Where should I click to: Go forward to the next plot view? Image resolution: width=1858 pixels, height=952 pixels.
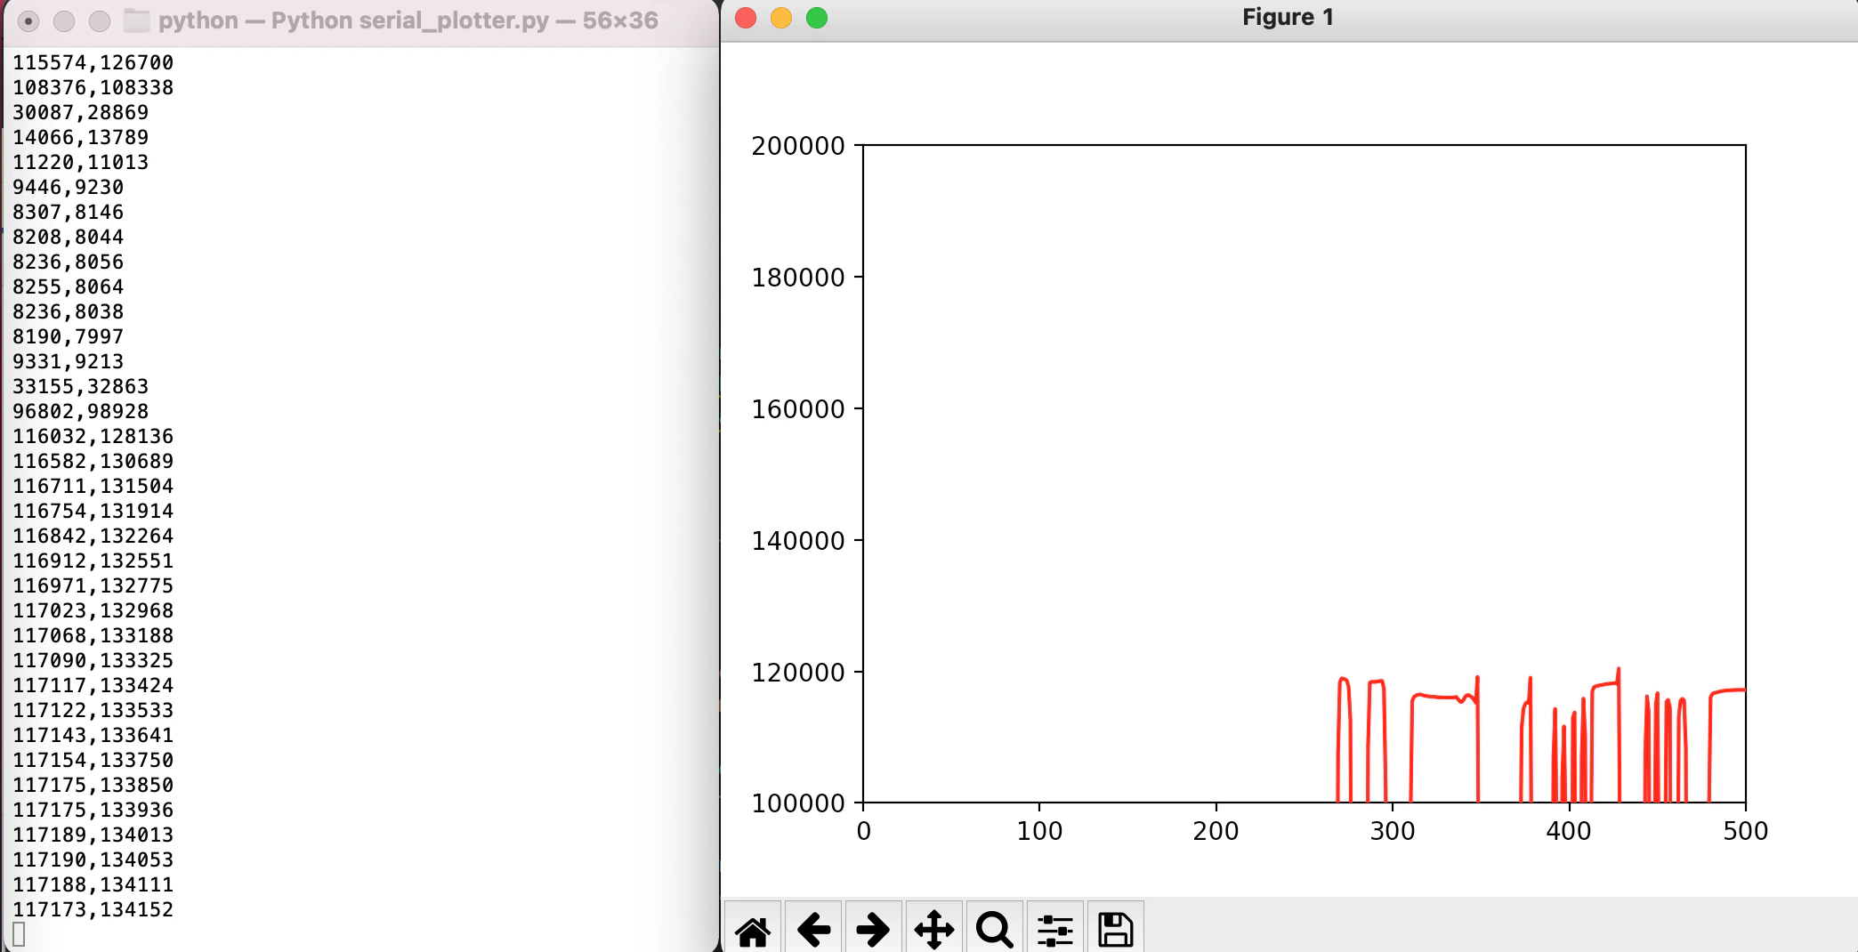873,930
